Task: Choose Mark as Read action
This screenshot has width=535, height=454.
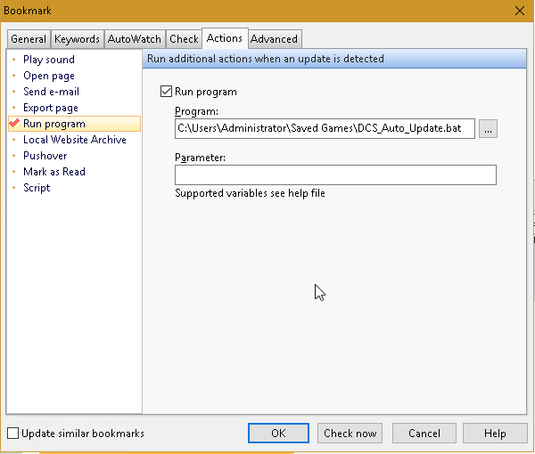Action: [x=54, y=172]
